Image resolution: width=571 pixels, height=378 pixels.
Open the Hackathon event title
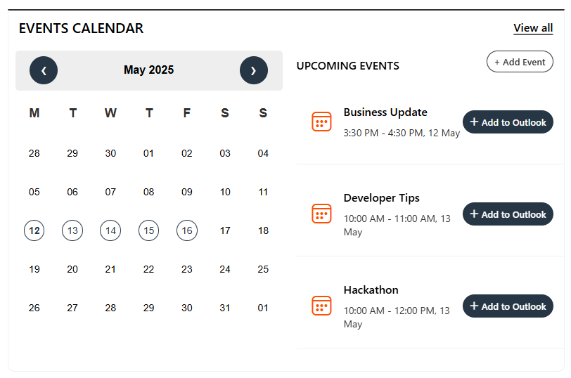pyautogui.click(x=371, y=290)
